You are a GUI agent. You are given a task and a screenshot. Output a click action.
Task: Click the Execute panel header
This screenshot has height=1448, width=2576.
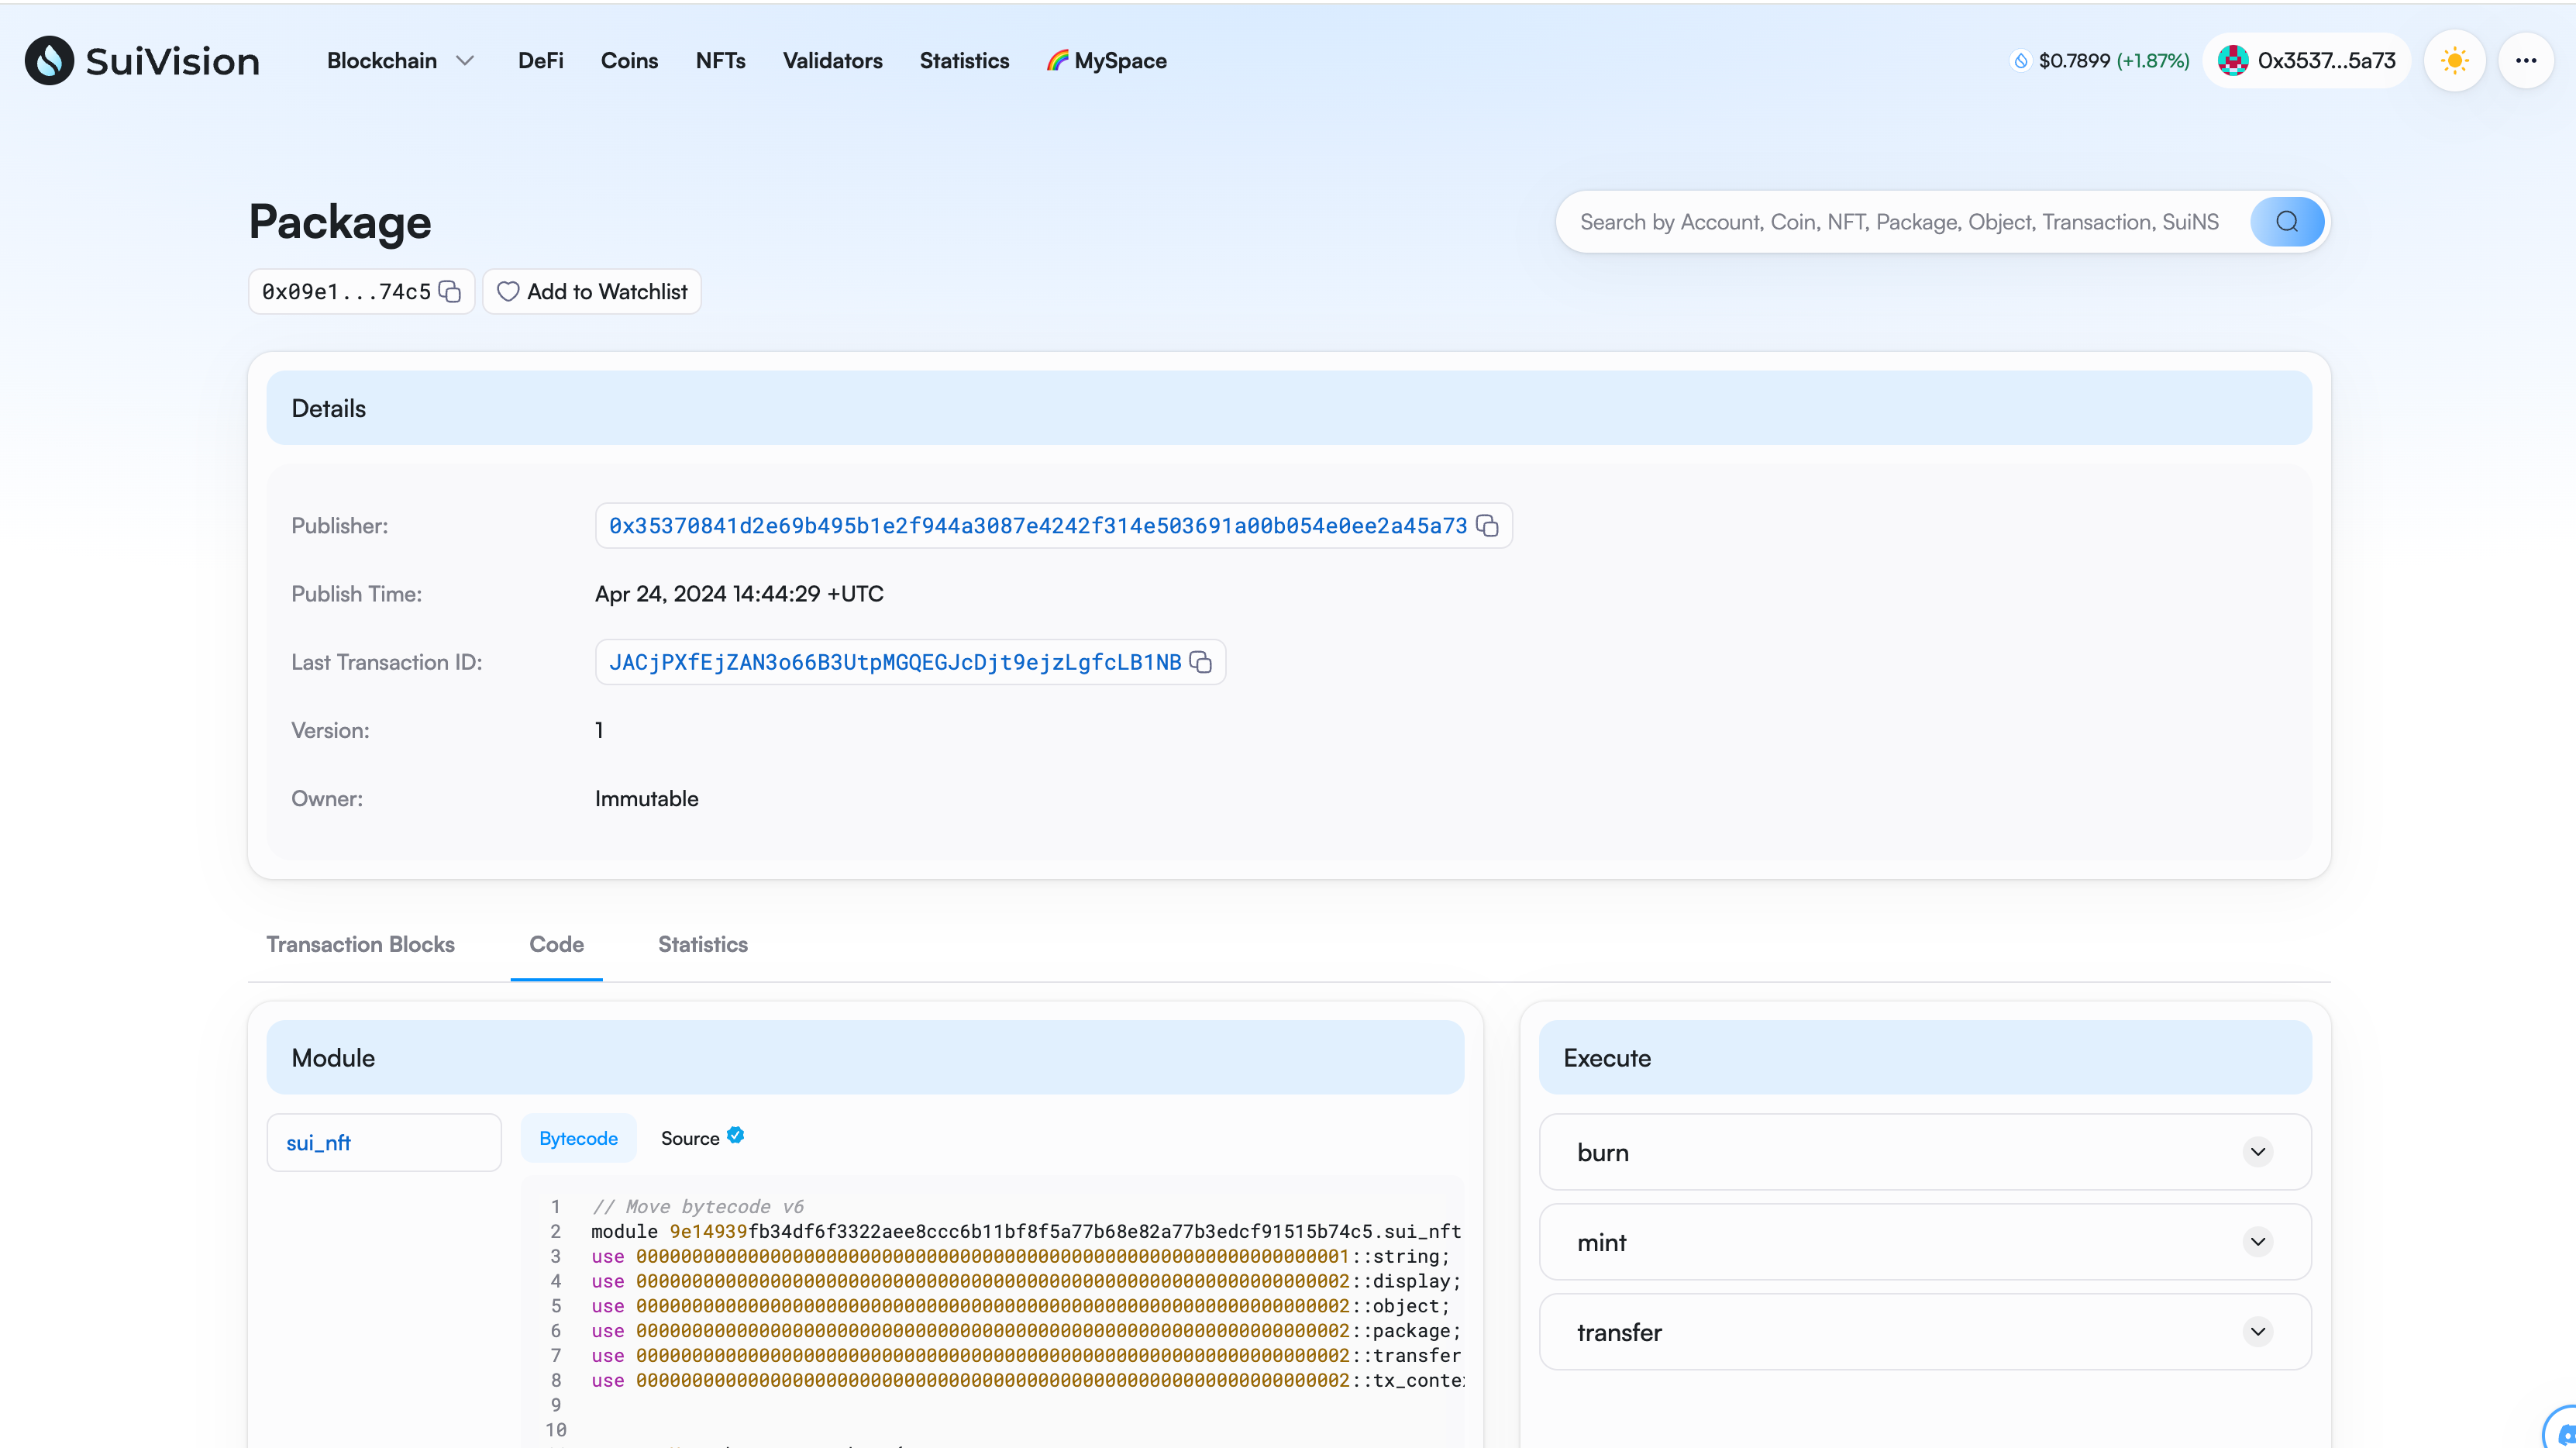coord(1925,1057)
